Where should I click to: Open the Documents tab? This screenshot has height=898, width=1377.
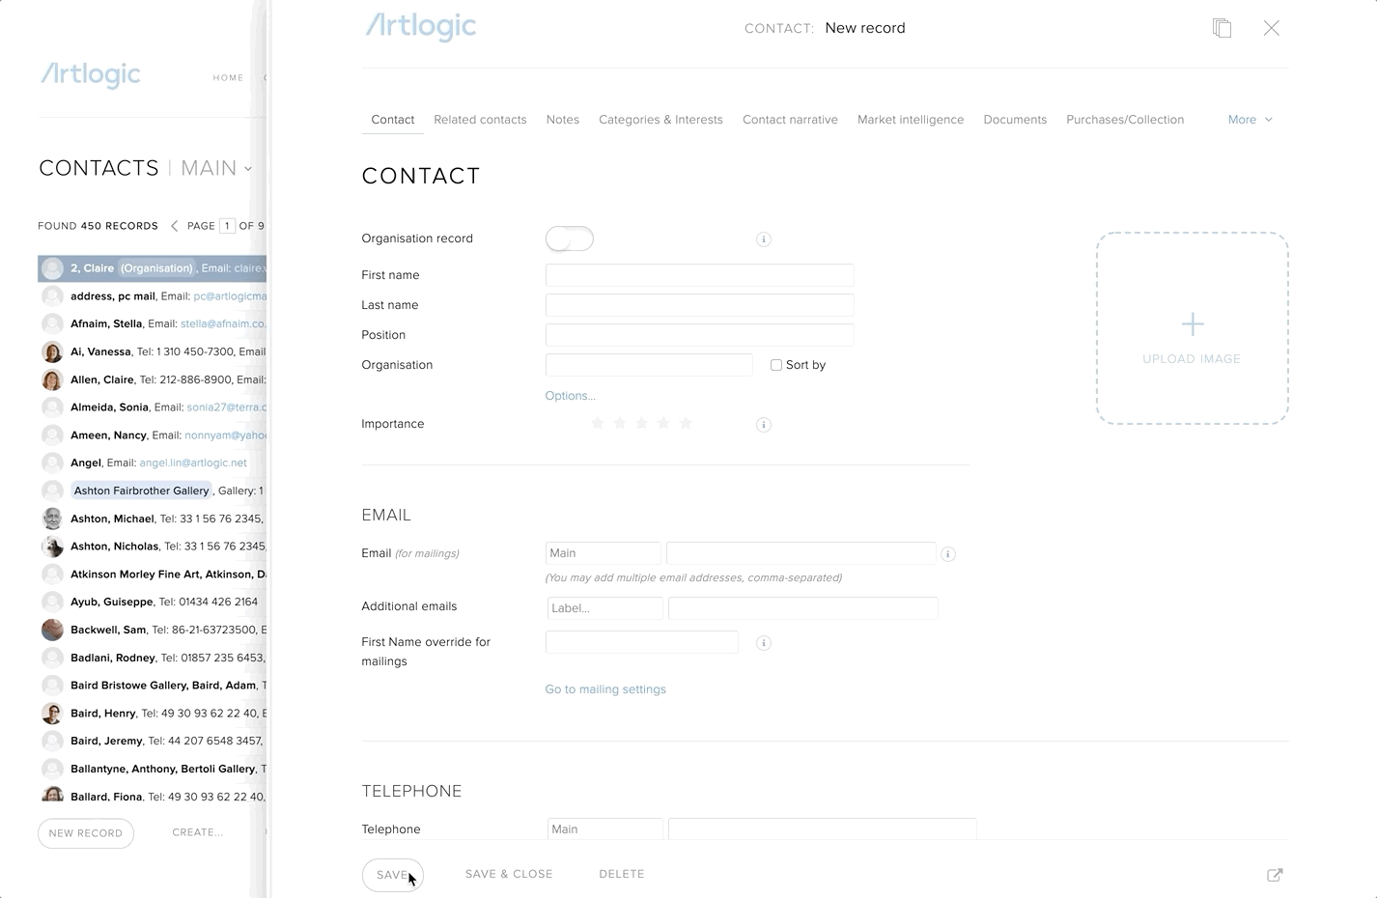click(x=1015, y=120)
